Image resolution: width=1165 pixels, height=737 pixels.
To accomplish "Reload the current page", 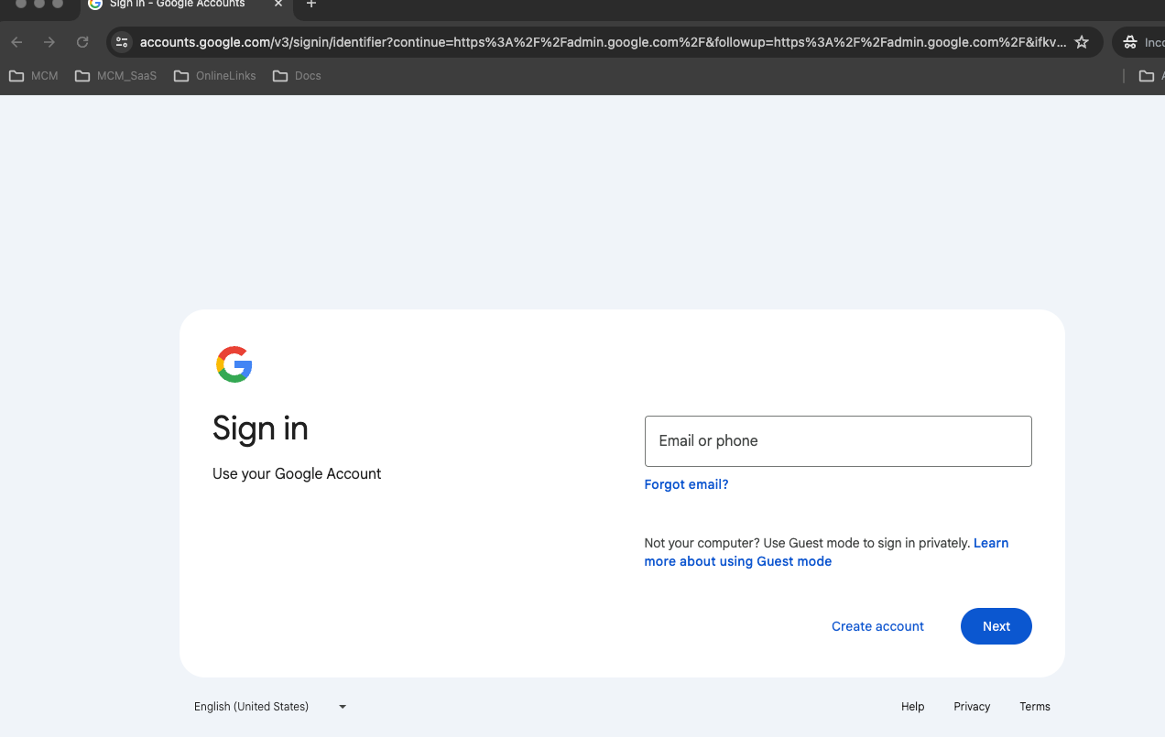I will (82, 42).
